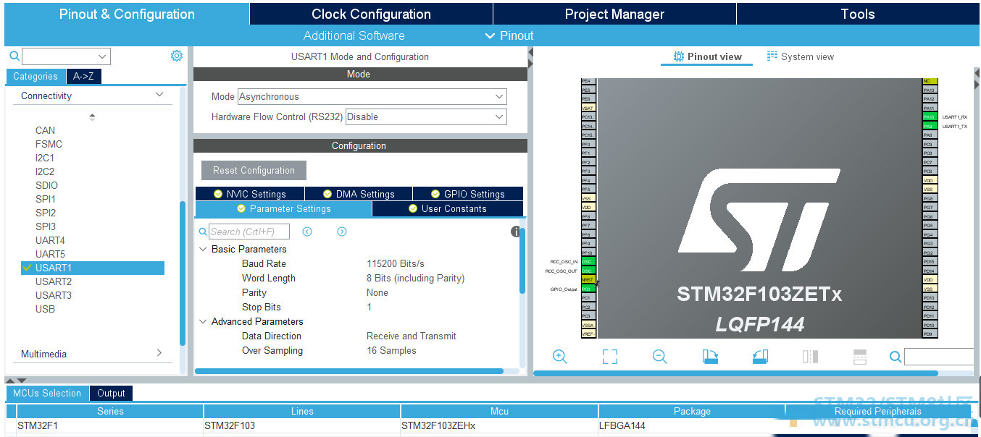Go to previous search result arrow in Parameter Settings
This screenshot has width=981, height=437.
click(x=307, y=232)
